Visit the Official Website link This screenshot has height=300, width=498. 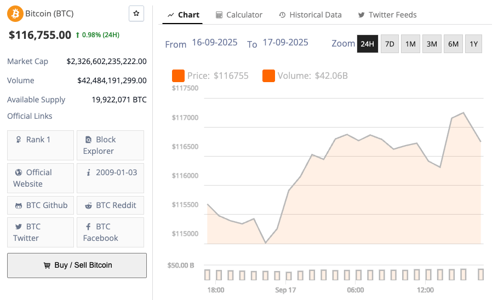tap(41, 178)
